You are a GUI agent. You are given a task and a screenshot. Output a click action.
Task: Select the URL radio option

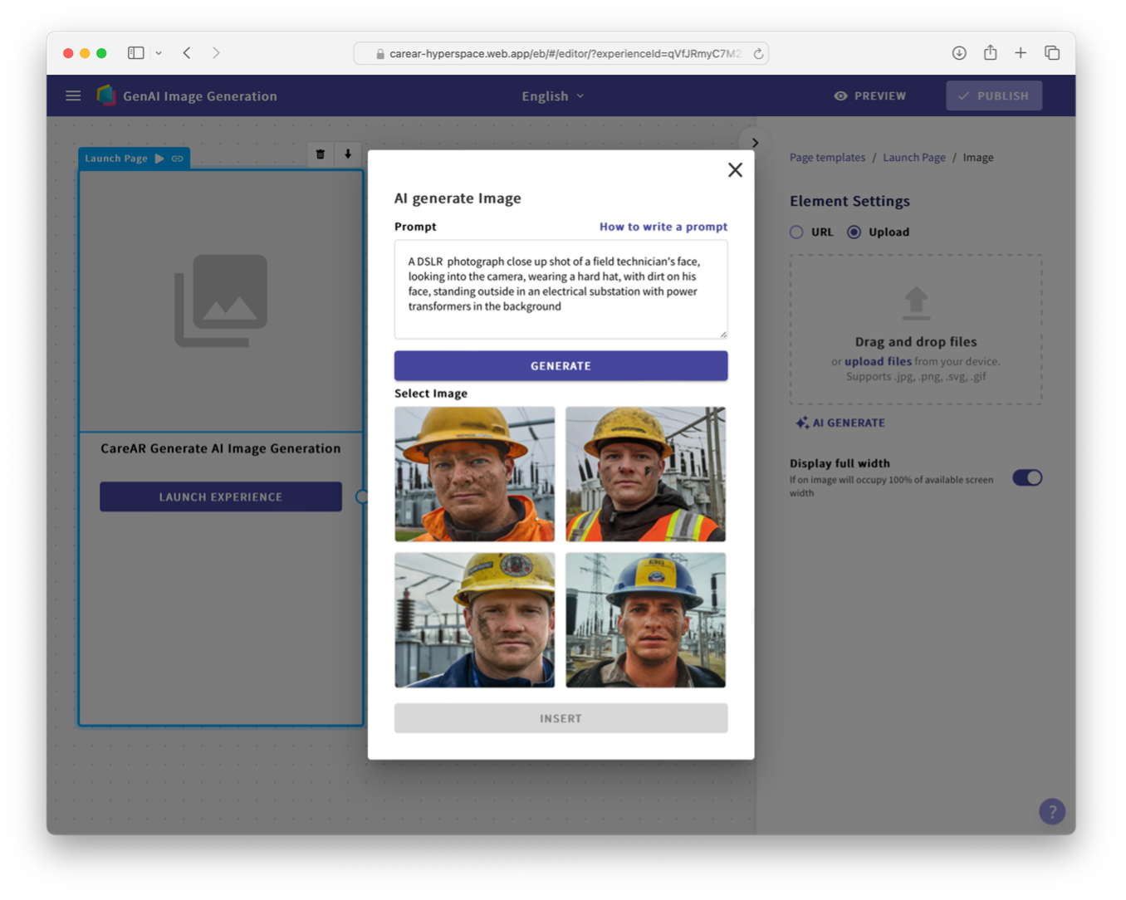[x=796, y=232]
